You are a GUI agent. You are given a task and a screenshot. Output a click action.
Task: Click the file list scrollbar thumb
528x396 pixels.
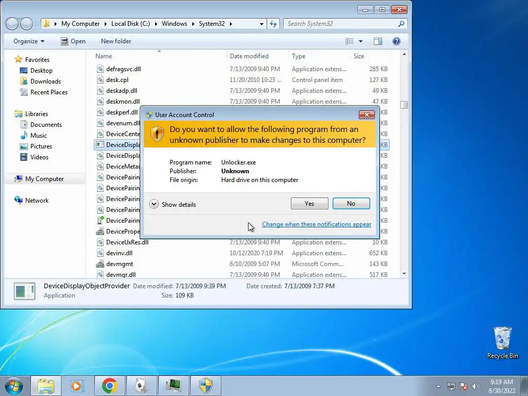(x=404, y=105)
